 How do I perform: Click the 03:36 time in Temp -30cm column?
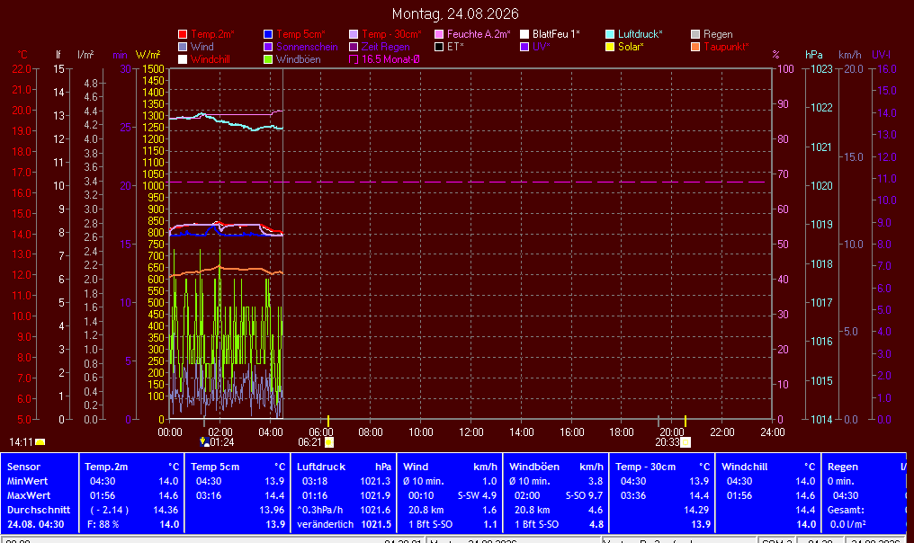pos(632,496)
